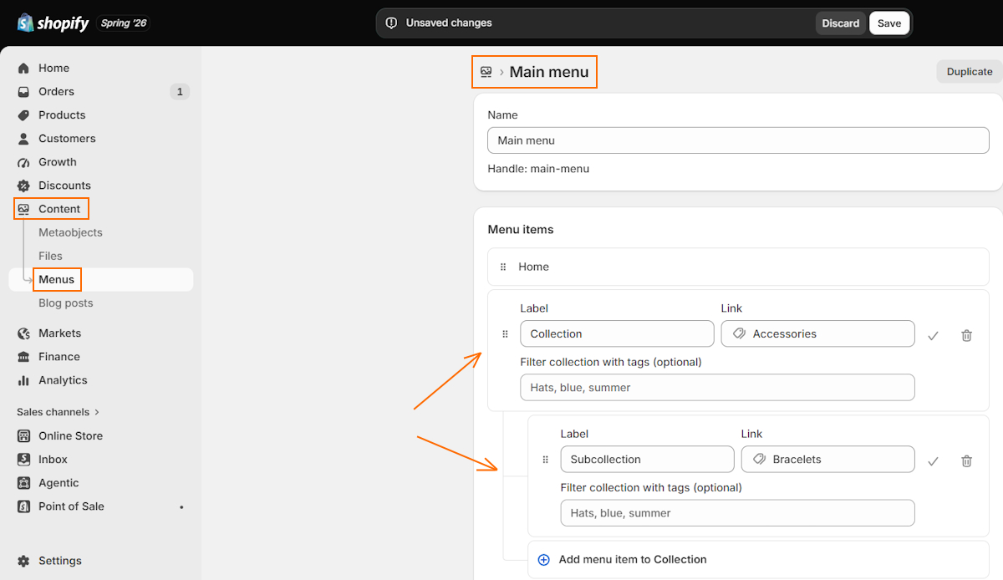Click the Agentic icon in sidebar
The height and width of the screenshot is (580, 1003).
[x=23, y=483]
